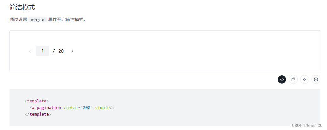Focus the page number input showing 1
The height and width of the screenshot is (130, 327).
click(x=43, y=51)
